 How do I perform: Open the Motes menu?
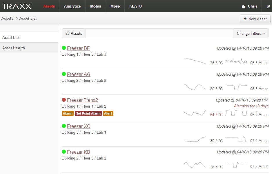pyautogui.click(x=96, y=6)
